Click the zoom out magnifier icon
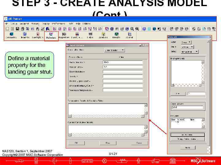This screenshot has width=221, height=165. tap(132, 29)
